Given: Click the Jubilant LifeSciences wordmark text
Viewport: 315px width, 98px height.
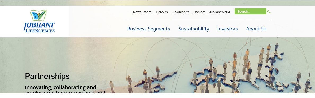Looking at the screenshot, I should tap(39, 27).
